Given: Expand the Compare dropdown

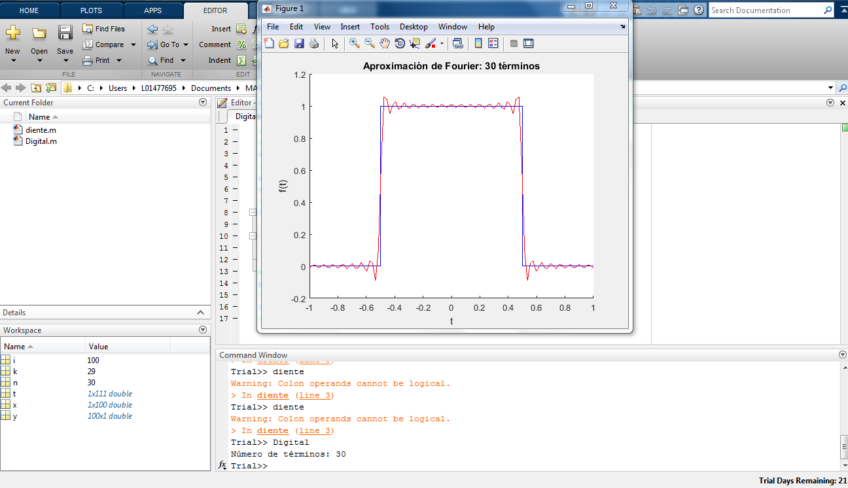Looking at the screenshot, I should pyautogui.click(x=133, y=44).
